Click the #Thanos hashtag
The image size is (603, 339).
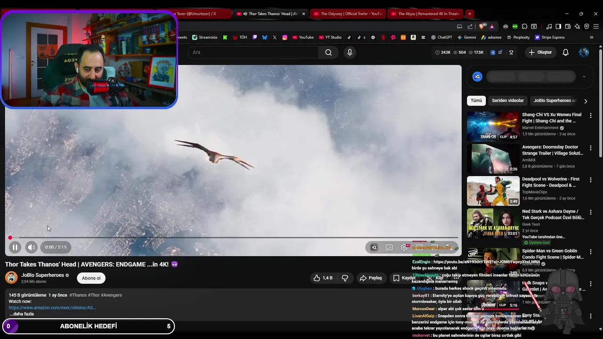tap(78, 295)
